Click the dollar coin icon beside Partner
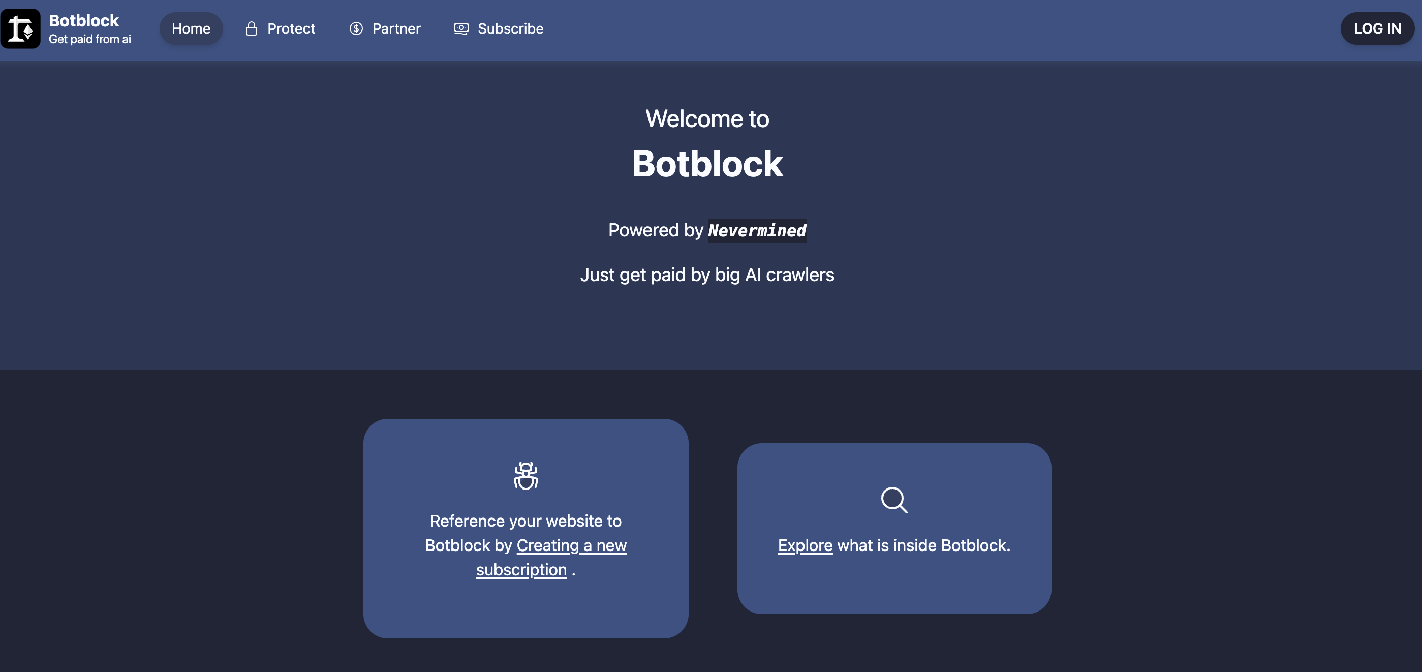1422x672 pixels. click(356, 28)
